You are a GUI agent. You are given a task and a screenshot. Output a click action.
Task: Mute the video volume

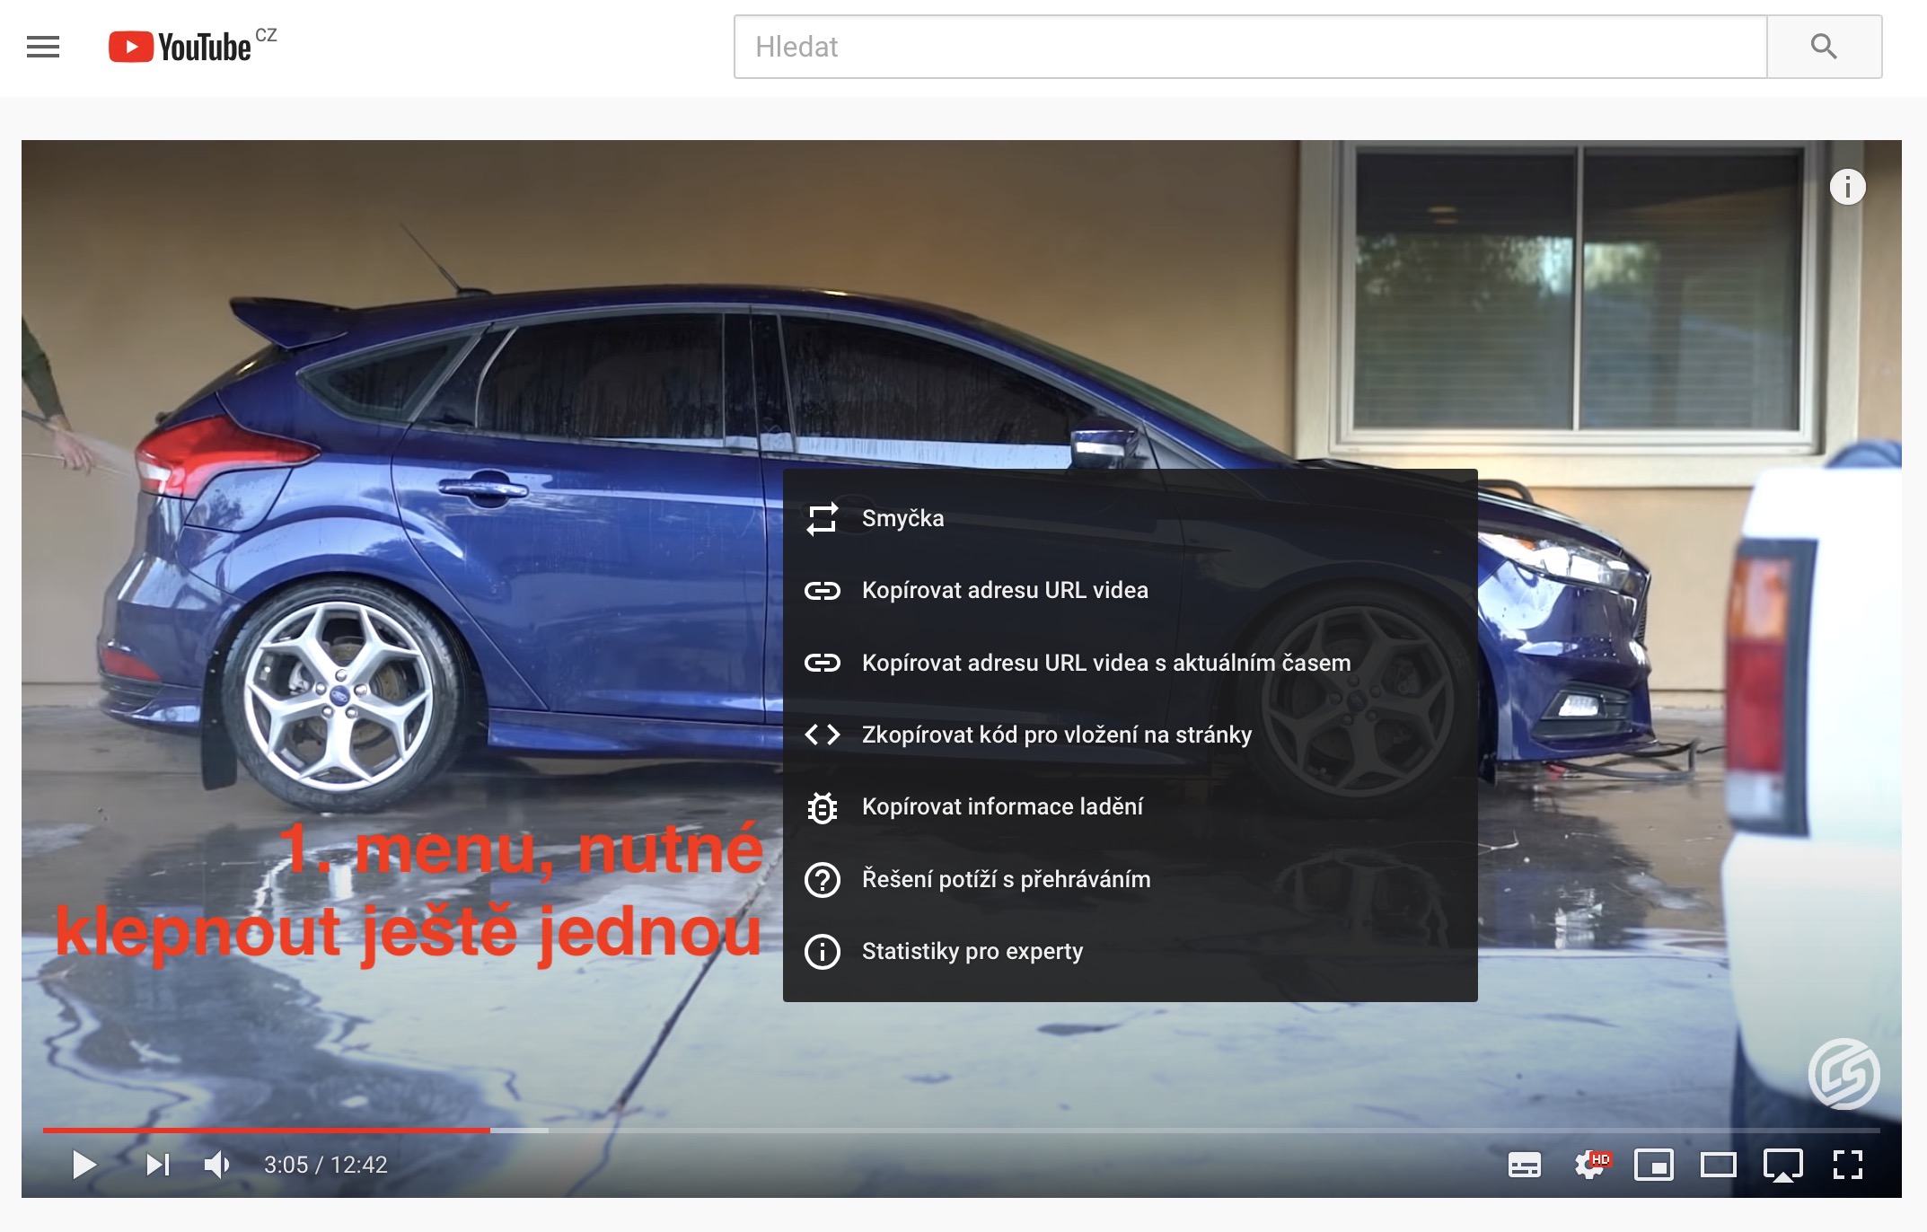click(x=216, y=1165)
